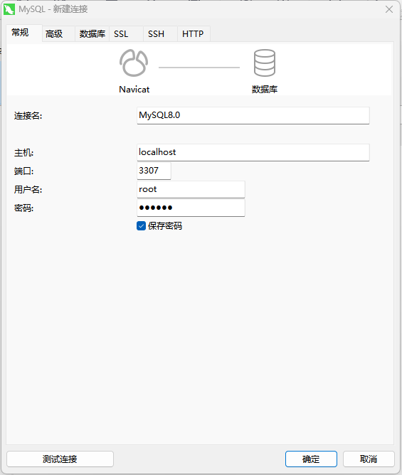Click the 密码 password field
Viewport: 402px width, 475px height.
pos(191,208)
